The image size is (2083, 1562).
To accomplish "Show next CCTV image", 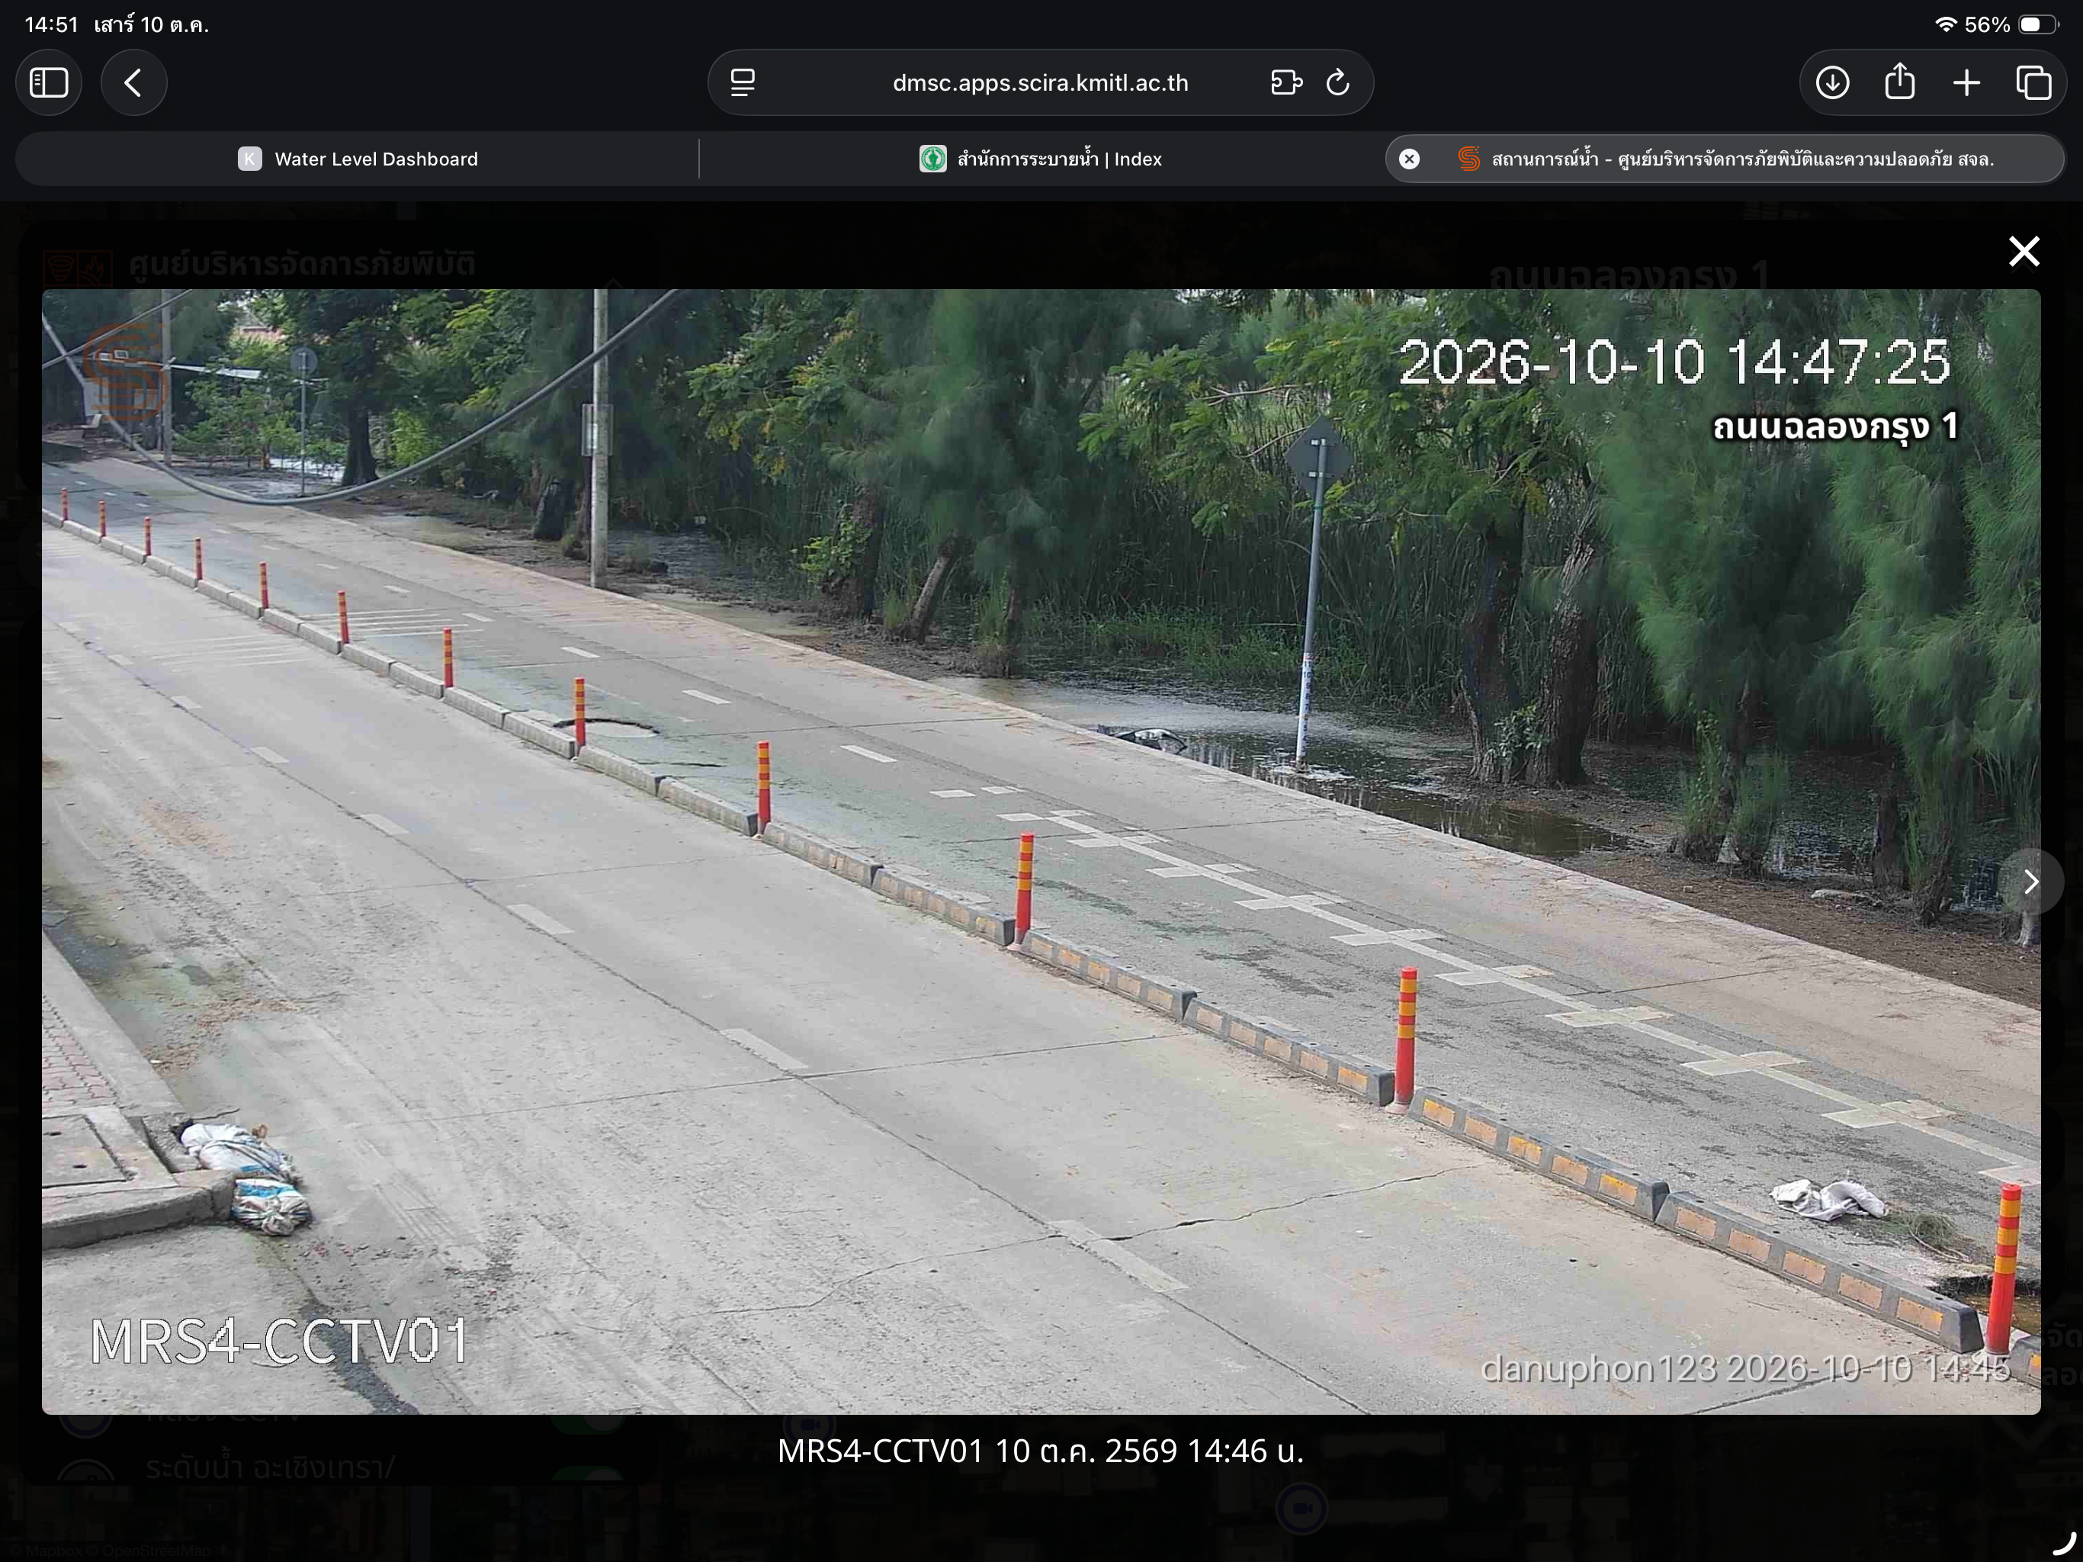I will point(2031,882).
